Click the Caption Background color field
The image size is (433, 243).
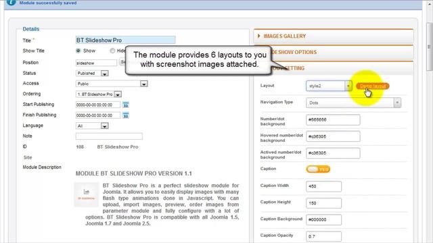pyautogui.click(x=323, y=219)
